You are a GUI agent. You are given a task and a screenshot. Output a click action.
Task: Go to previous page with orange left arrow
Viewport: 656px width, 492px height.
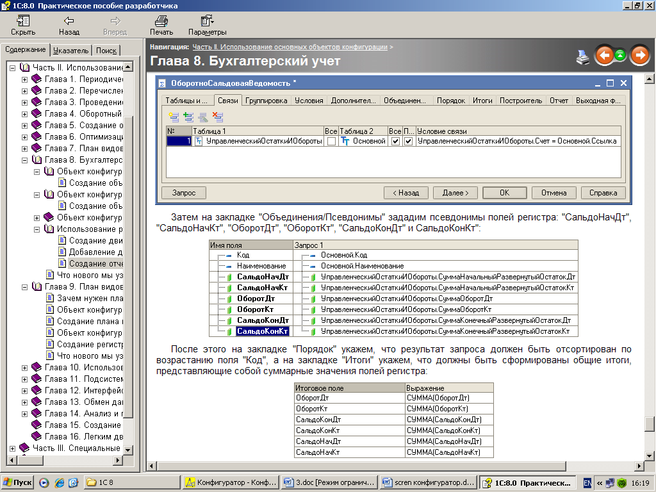[604, 56]
